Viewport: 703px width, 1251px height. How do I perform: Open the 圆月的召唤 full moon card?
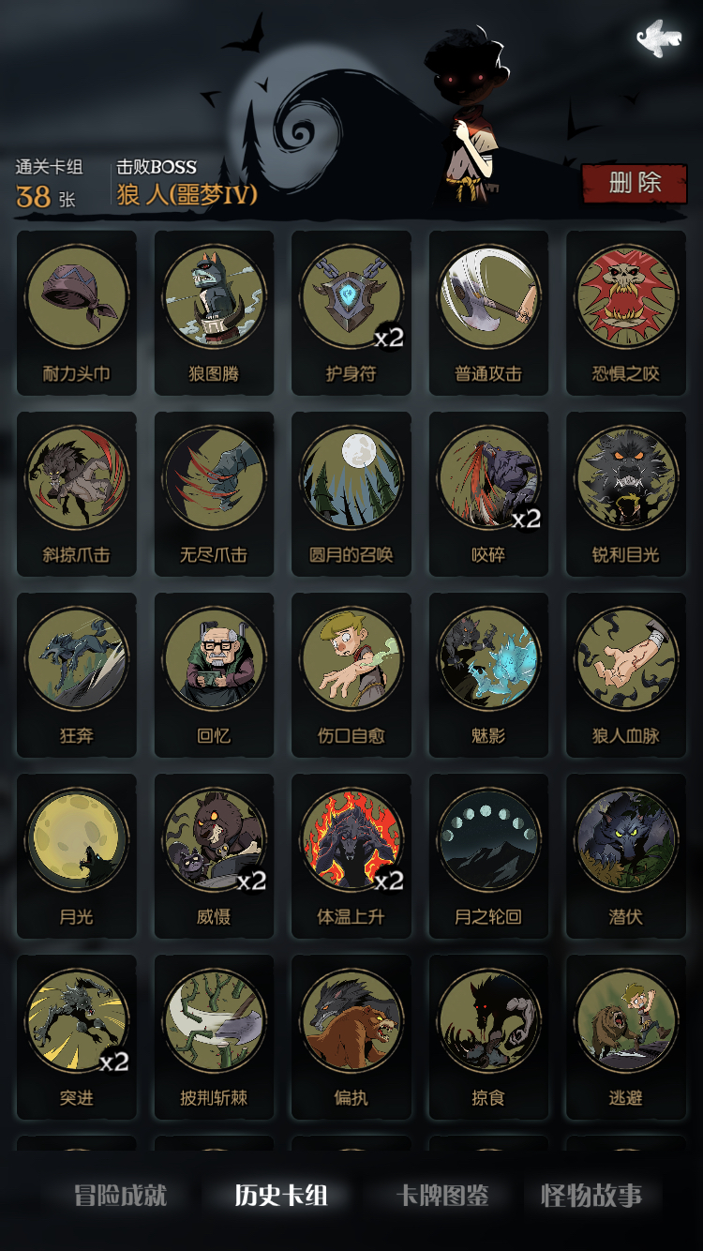click(x=351, y=494)
